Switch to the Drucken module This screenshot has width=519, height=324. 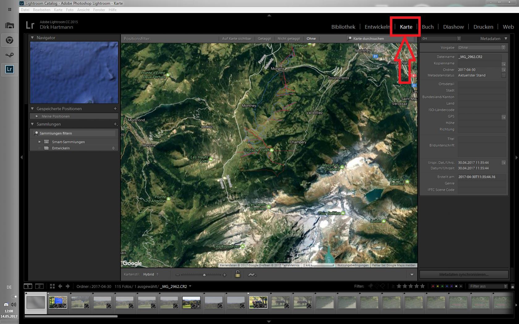[x=483, y=27]
